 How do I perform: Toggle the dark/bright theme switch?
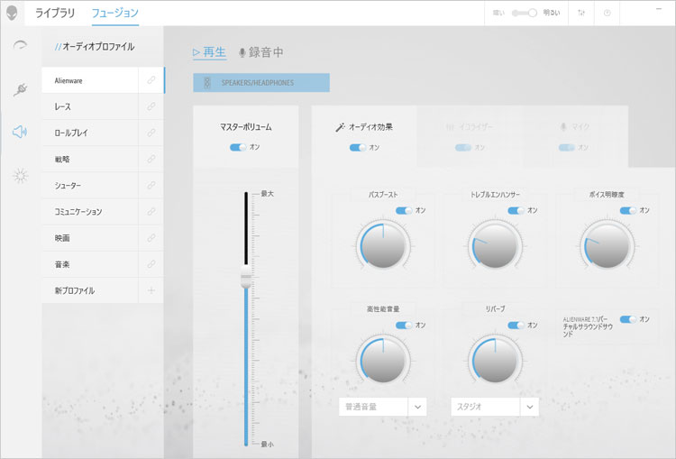(524, 14)
